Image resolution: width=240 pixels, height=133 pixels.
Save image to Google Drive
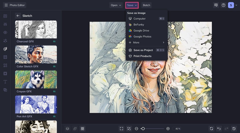tap(147, 30)
